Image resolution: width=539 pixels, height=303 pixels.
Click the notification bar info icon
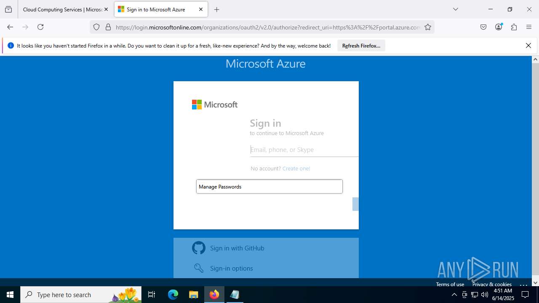(x=11, y=45)
